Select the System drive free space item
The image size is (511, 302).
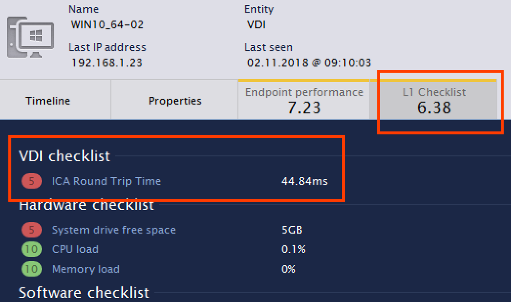(x=113, y=230)
